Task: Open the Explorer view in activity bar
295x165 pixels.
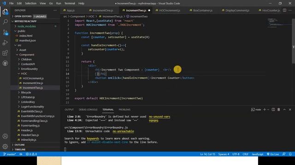Action: click(5, 11)
